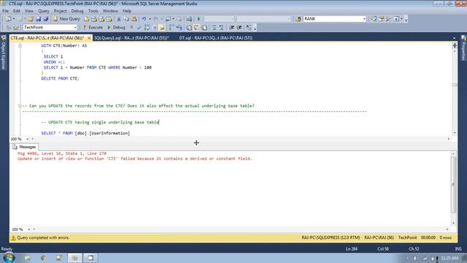Open the Messages pane zoom dropdown
This screenshot has width=467, height=263.
(x=29, y=229)
